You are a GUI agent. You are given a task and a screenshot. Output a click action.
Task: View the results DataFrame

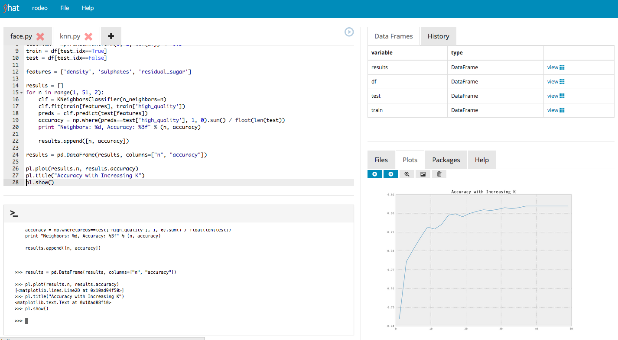(x=555, y=67)
